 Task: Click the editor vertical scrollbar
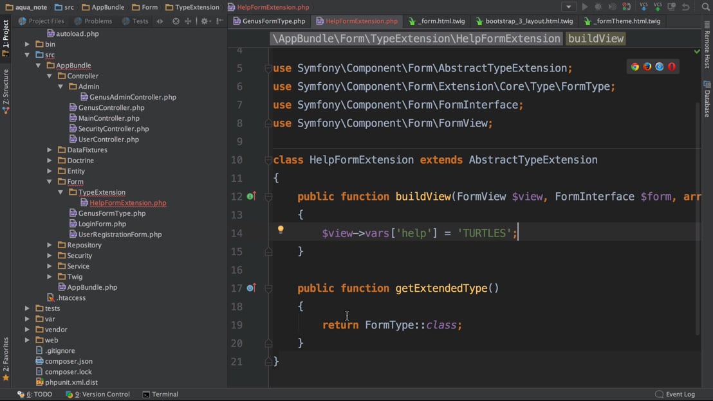(698, 218)
